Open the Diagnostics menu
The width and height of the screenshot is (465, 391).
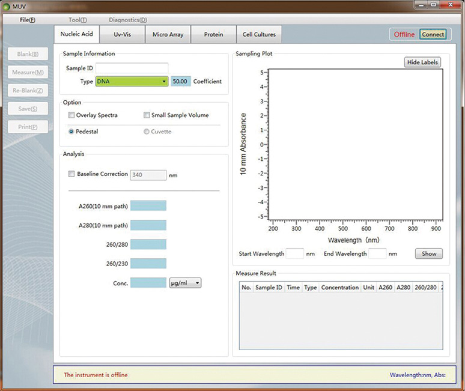[x=127, y=20]
